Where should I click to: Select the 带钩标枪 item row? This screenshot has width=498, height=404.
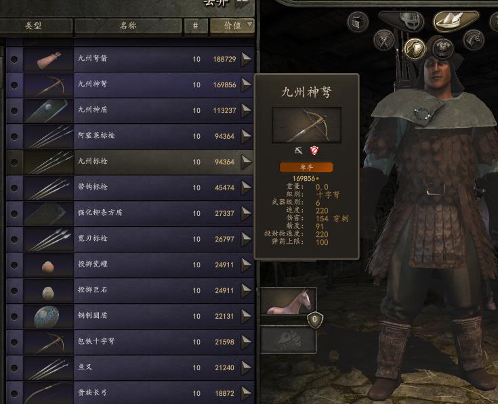click(130, 187)
